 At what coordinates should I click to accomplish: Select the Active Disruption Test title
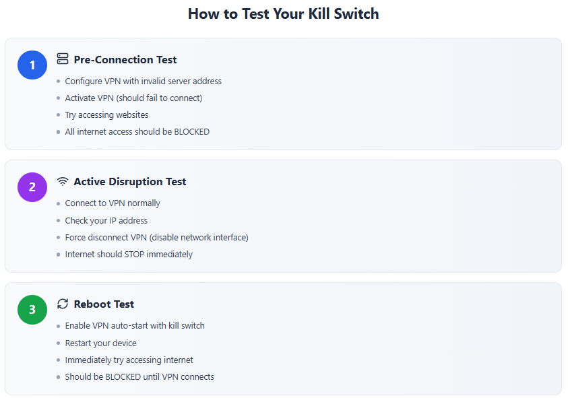[x=130, y=181]
